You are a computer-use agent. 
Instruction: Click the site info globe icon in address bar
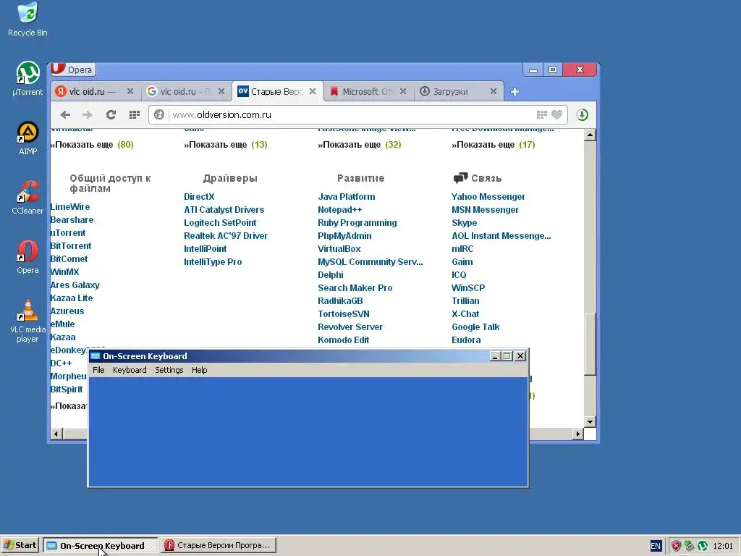point(159,115)
